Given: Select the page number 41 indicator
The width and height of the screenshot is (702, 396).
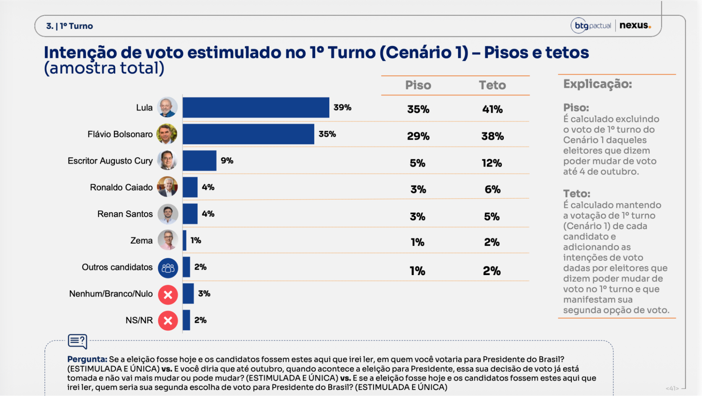Looking at the screenshot, I should tap(672, 388).
